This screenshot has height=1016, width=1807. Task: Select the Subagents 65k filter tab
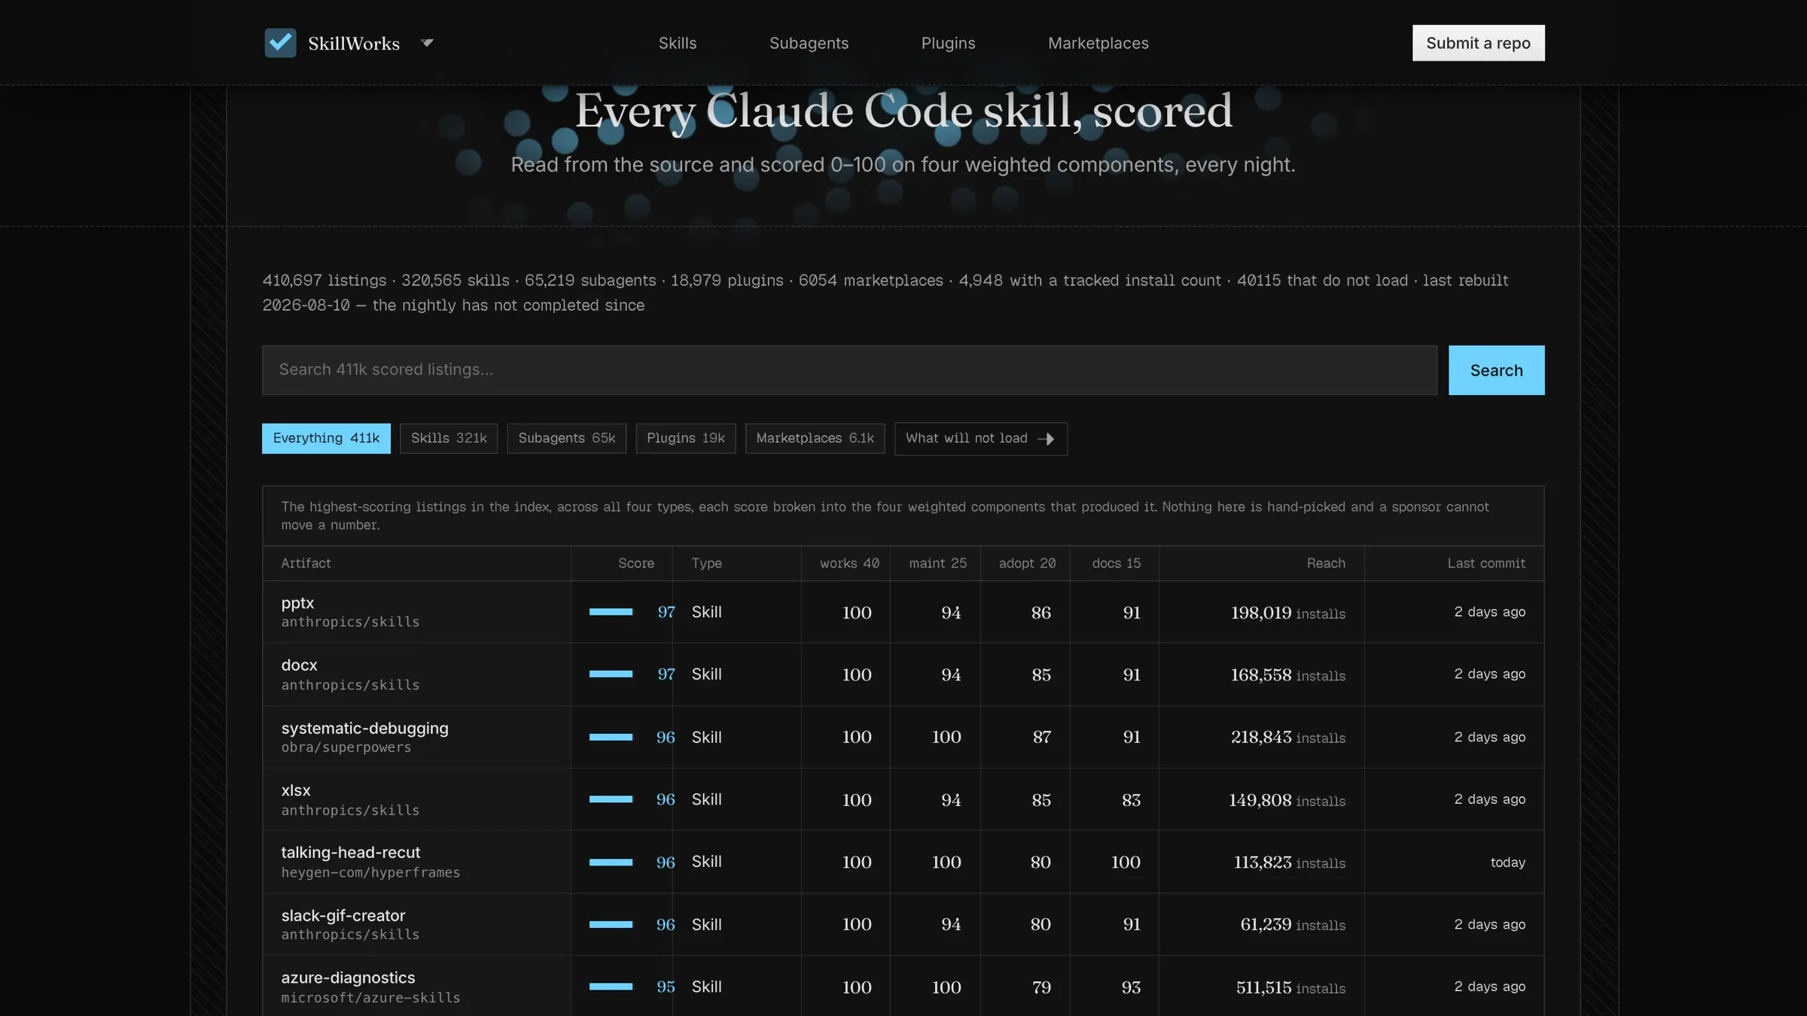[x=567, y=439]
